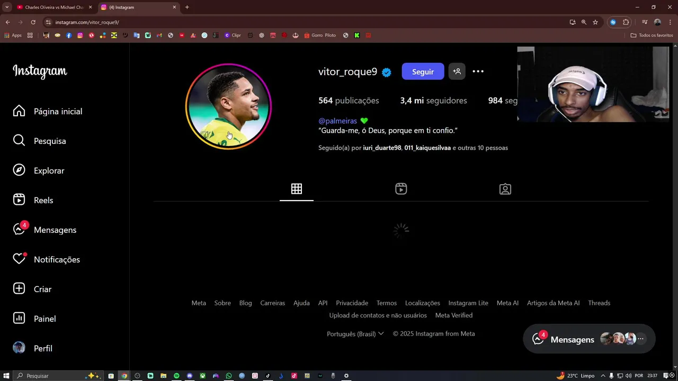Image resolution: width=678 pixels, height=381 pixels.
Task: Switch to the Reels tab icon
Action: [401, 189]
